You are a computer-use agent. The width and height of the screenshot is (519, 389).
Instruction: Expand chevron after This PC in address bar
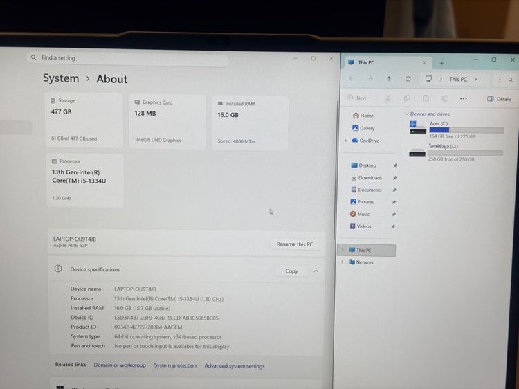pyautogui.click(x=475, y=80)
